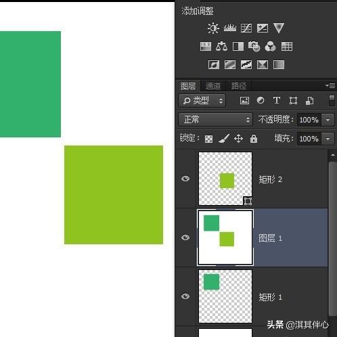Hide the 矩形 1 layer
The height and width of the screenshot is (337, 337).
pos(185,296)
